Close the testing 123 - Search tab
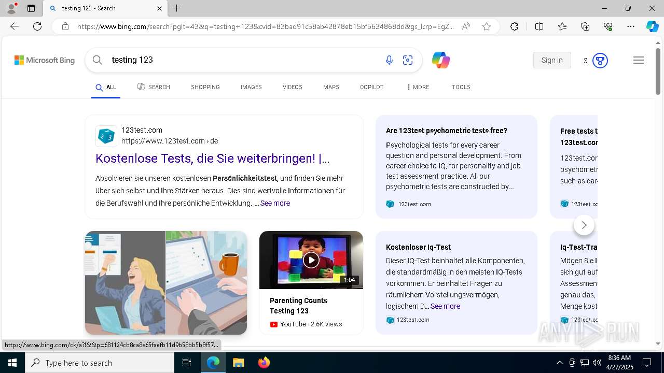 [x=159, y=8]
